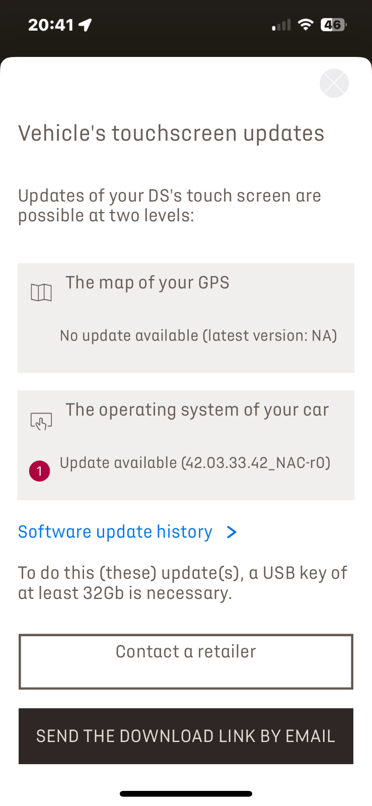Image resolution: width=372 pixels, height=806 pixels.
Task: Tap the Update available version text
Action: pyautogui.click(x=195, y=463)
